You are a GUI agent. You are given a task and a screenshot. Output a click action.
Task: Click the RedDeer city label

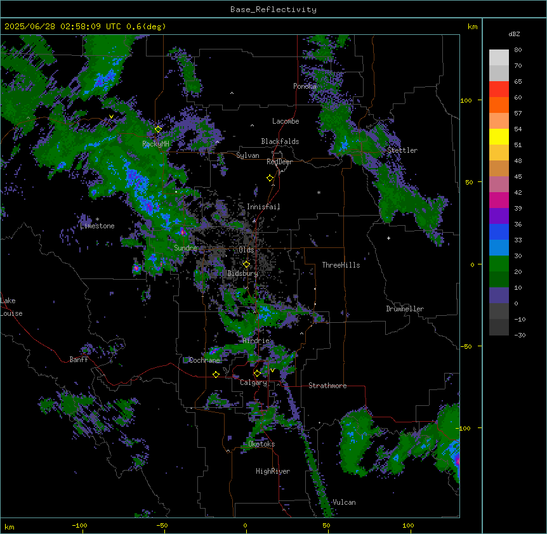tap(279, 162)
